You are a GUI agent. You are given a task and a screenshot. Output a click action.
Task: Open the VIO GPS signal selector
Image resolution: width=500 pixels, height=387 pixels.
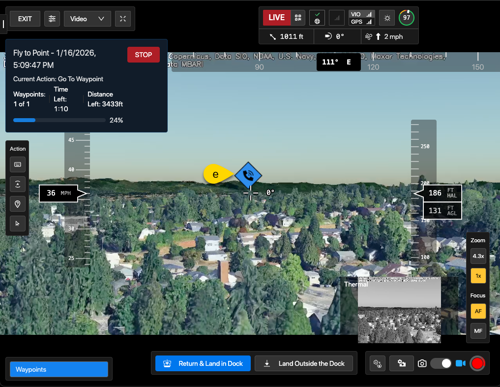pyautogui.click(x=361, y=18)
